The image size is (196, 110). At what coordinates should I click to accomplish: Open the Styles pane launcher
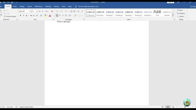pos(174,20)
